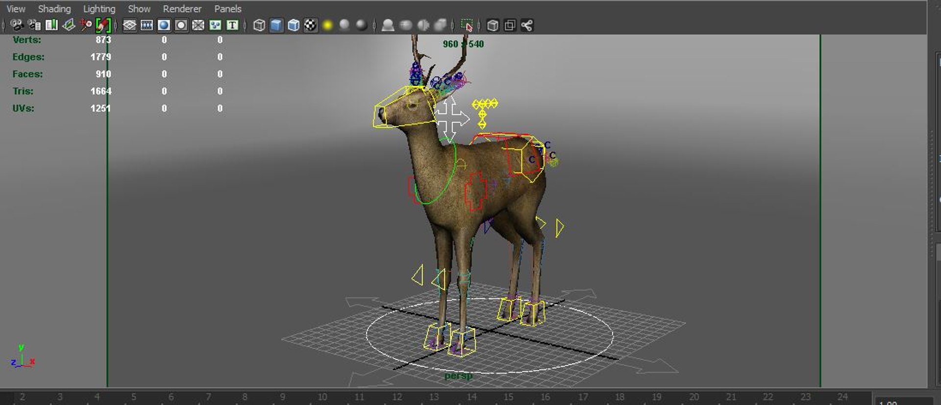
Task: Toggle the Safe Action overlay
Action: pyautogui.click(x=215, y=25)
